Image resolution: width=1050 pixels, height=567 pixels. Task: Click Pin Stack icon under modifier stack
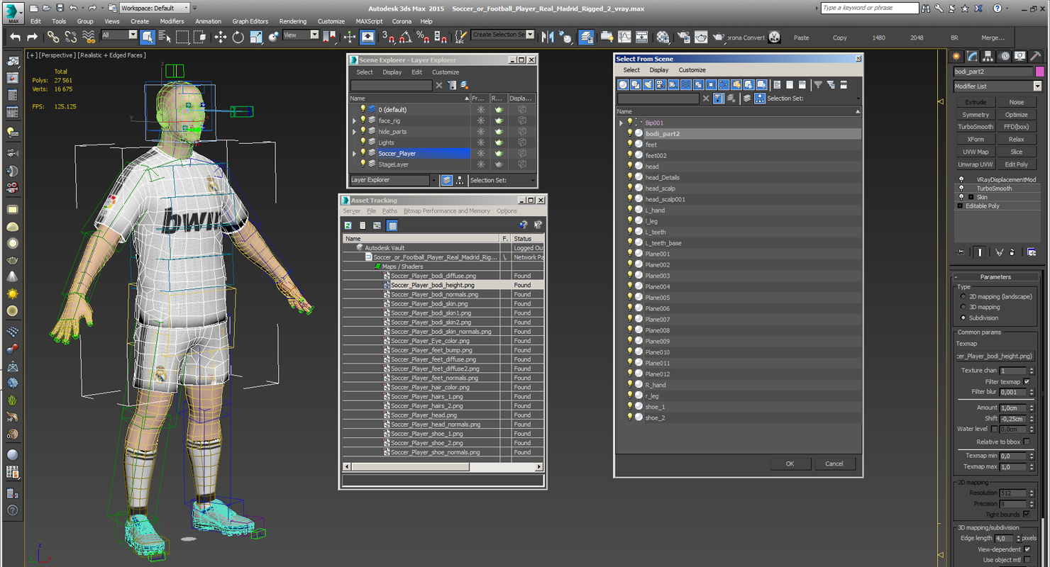point(961,252)
